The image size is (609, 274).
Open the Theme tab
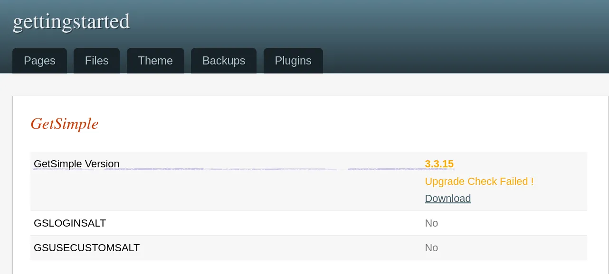pyautogui.click(x=155, y=61)
